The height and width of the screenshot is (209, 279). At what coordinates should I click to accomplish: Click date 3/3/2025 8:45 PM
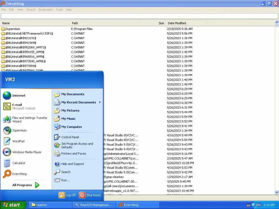[179, 182]
